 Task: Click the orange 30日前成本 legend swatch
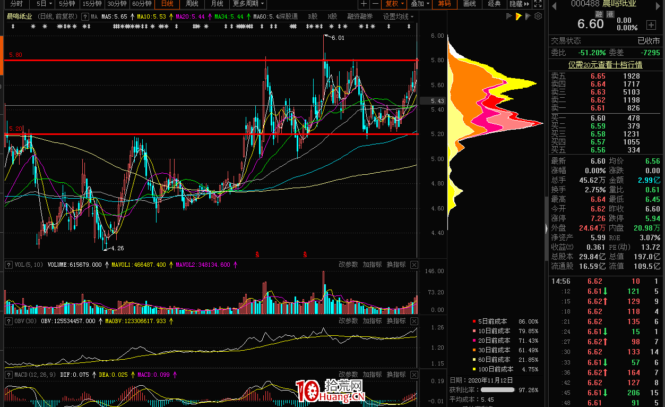pyautogui.click(x=474, y=350)
